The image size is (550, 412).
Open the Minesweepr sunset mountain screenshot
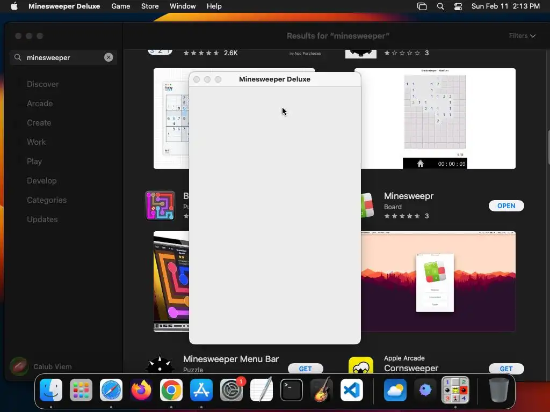438,281
